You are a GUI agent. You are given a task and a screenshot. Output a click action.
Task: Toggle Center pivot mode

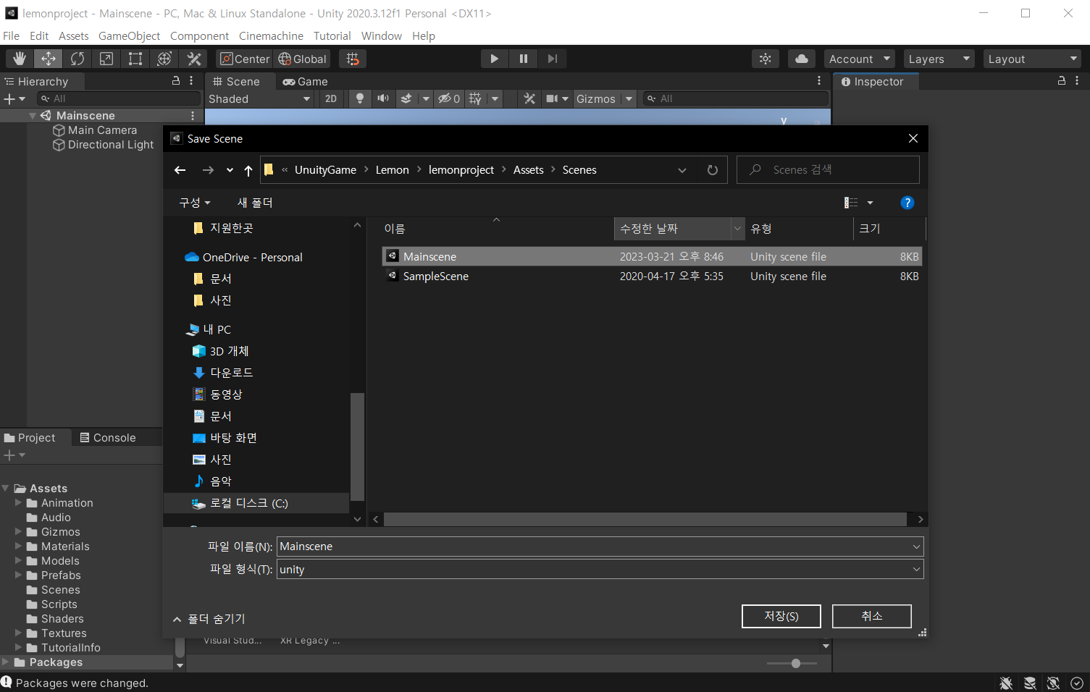245,59
